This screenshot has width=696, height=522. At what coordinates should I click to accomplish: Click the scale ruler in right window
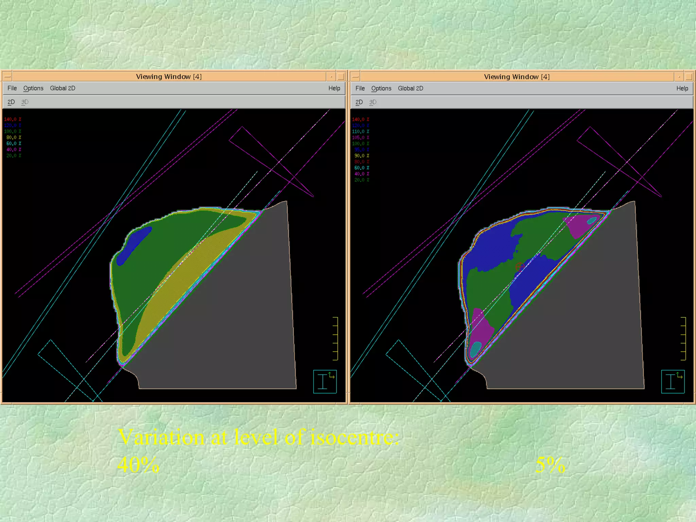[x=683, y=338]
